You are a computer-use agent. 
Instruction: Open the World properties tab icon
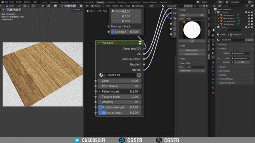213,57
